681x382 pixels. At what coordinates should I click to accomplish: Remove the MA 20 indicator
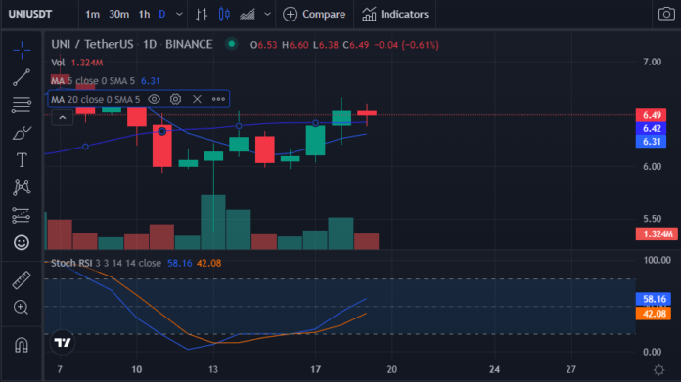click(x=197, y=99)
